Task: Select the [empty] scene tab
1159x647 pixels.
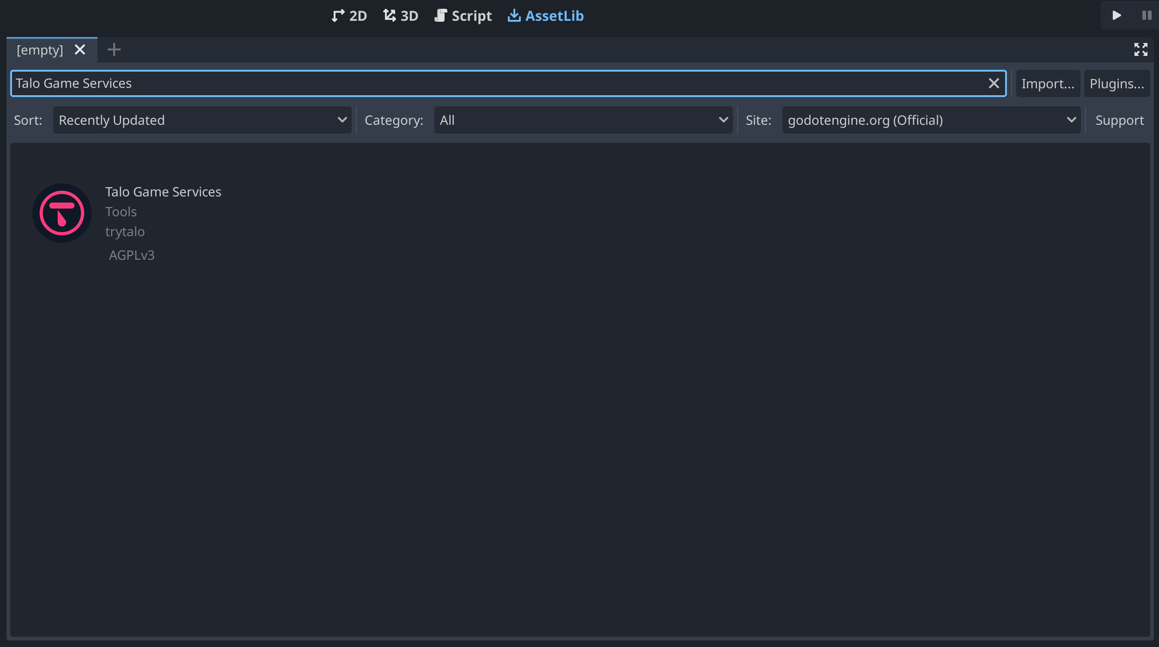Action: [x=40, y=49]
